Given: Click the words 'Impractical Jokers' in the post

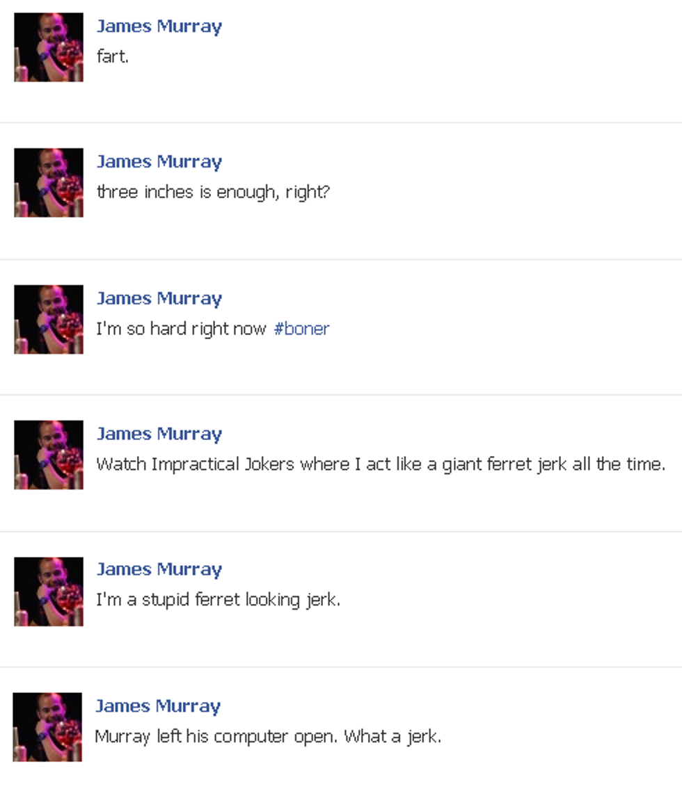Looking at the screenshot, I should click(x=223, y=464).
